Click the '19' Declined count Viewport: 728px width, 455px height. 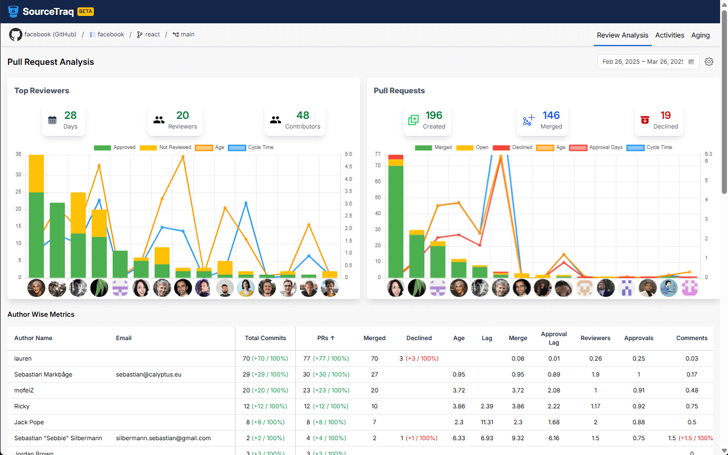point(665,115)
